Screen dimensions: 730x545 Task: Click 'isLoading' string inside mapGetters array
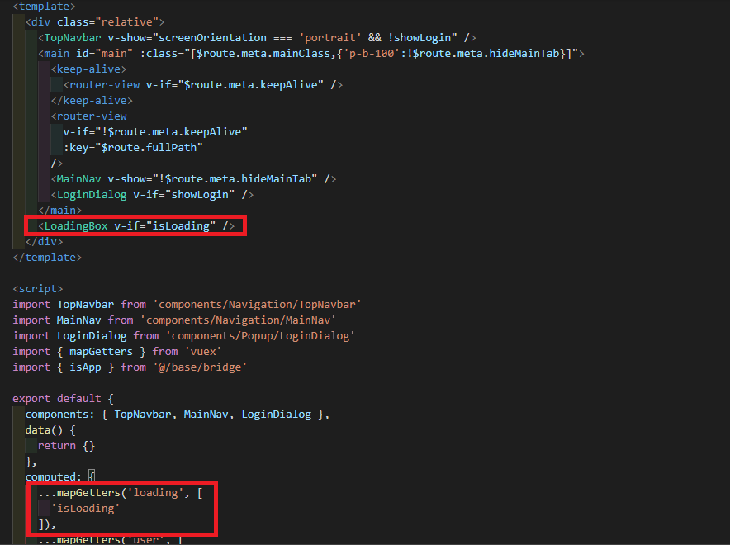pyautogui.click(x=85, y=509)
